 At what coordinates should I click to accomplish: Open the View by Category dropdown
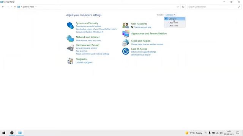[x=170, y=15]
